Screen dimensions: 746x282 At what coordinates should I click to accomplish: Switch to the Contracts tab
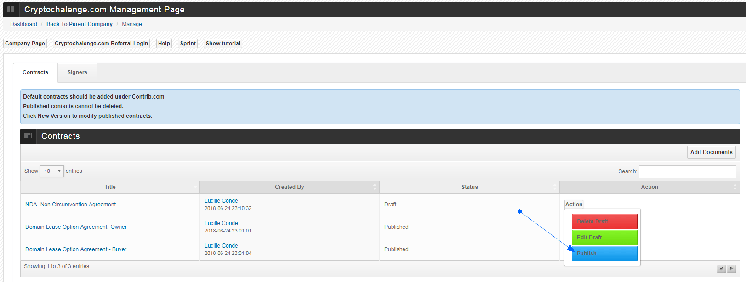pyautogui.click(x=35, y=72)
